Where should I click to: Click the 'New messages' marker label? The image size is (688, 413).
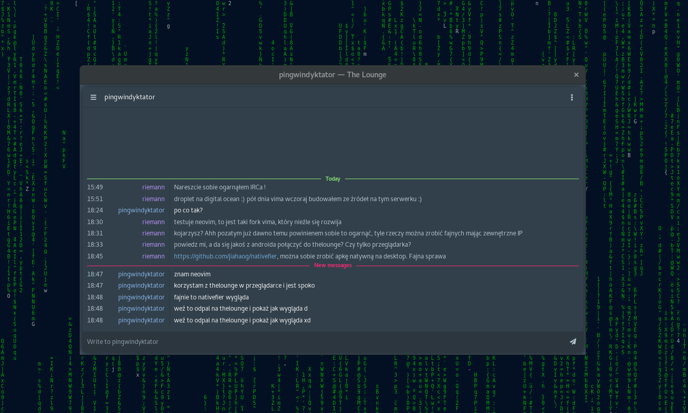[333, 265]
